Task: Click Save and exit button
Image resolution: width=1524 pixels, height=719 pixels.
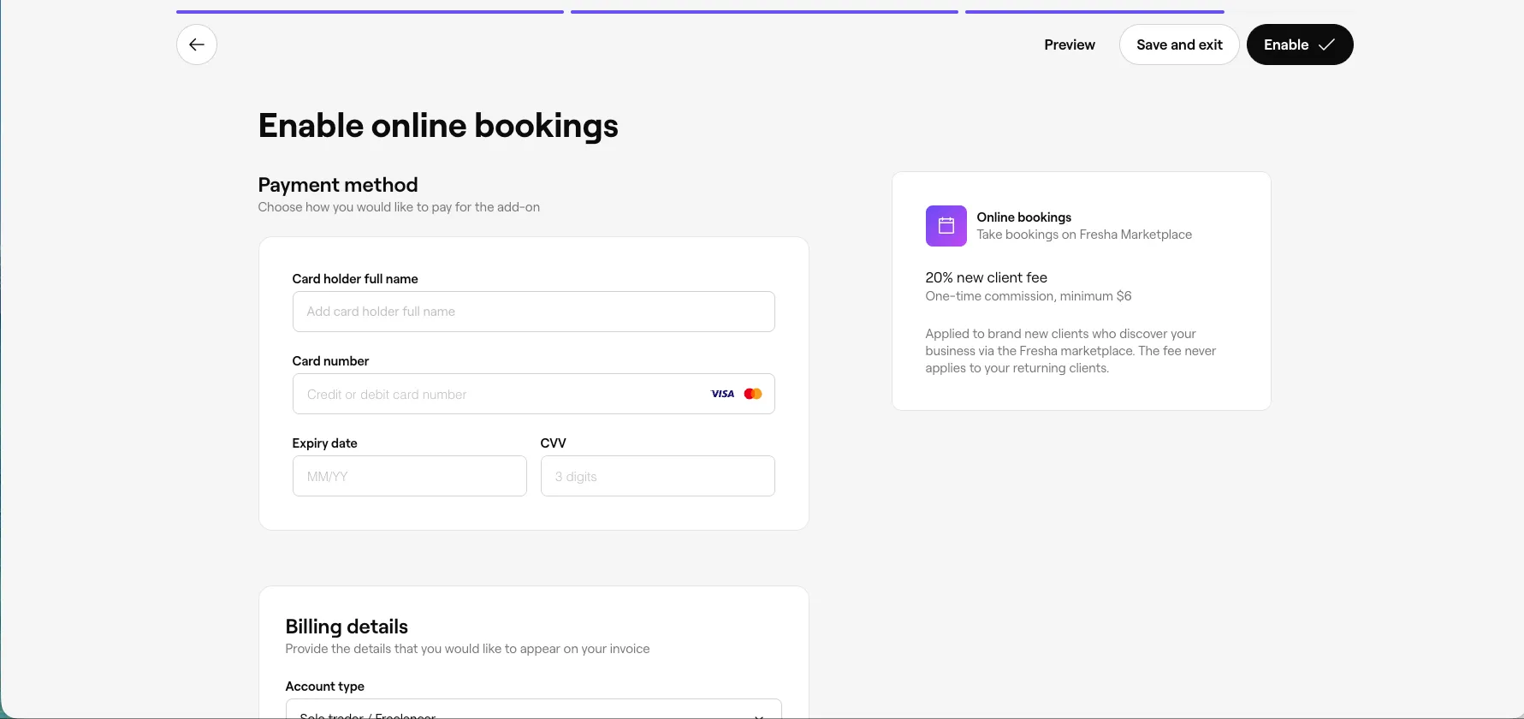Action: pyautogui.click(x=1179, y=45)
